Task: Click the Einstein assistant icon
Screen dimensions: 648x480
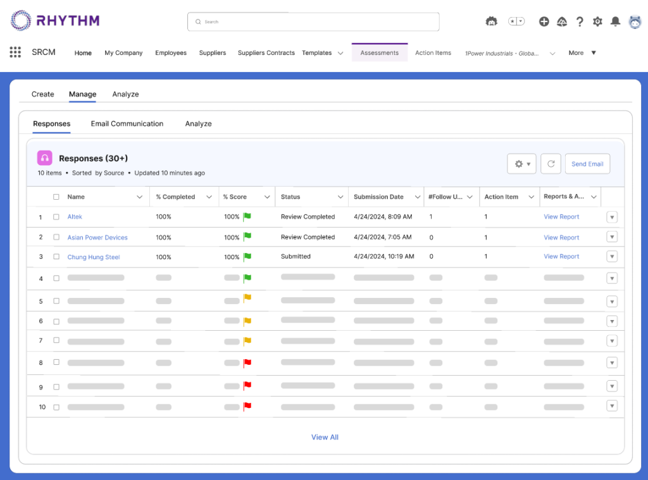Action: pos(491,22)
